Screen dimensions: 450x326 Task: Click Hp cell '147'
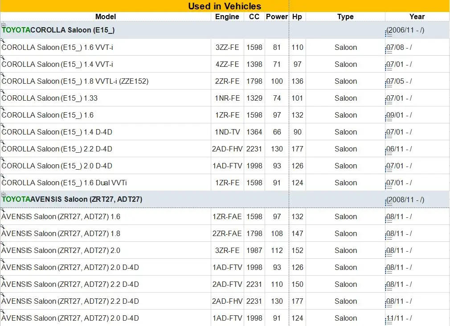[297, 234]
